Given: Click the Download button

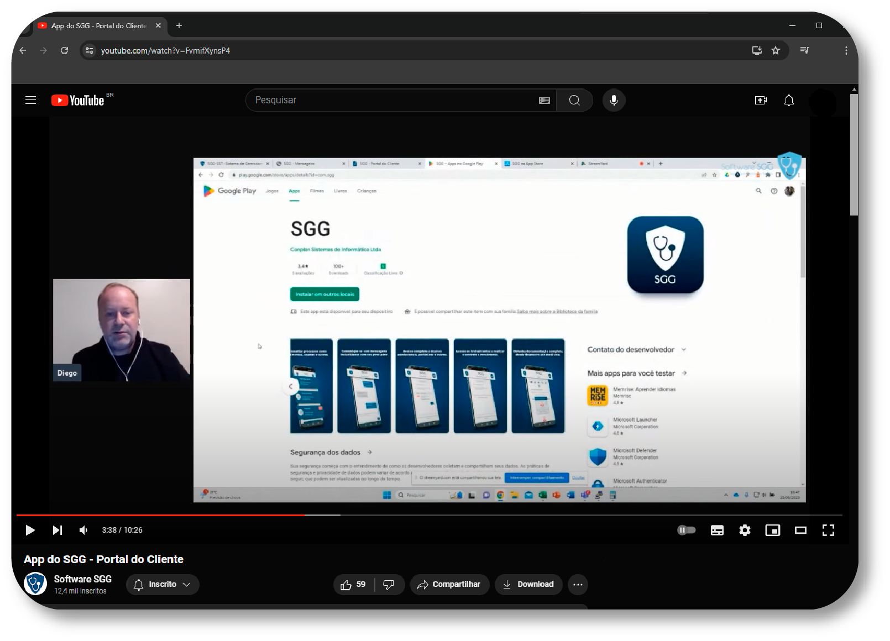Looking at the screenshot, I should coord(528,585).
